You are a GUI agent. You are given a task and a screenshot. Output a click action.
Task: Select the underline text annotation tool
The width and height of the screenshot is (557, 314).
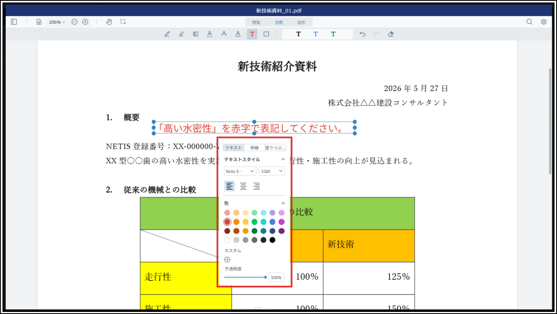209,34
